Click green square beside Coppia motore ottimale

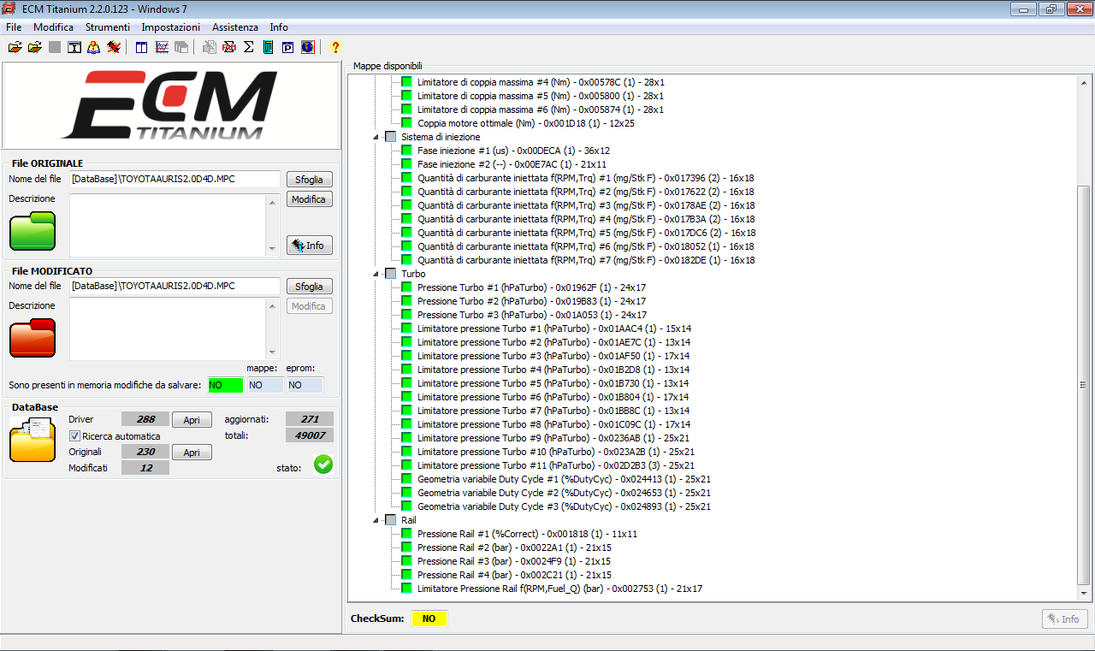(407, 123)
